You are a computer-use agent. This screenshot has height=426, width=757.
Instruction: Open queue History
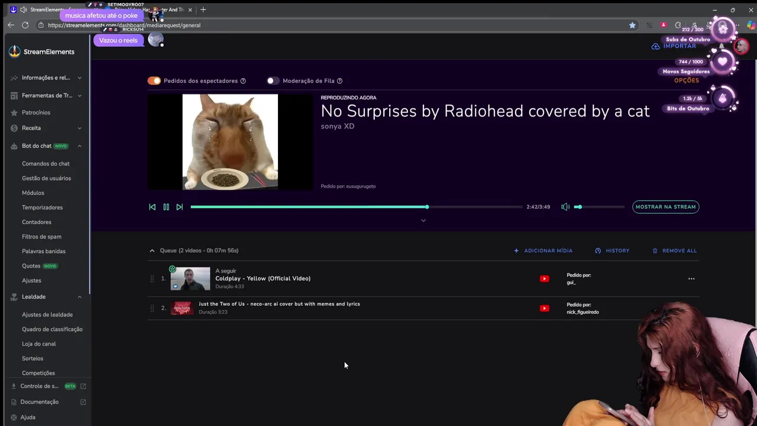[x=612, y=251]
